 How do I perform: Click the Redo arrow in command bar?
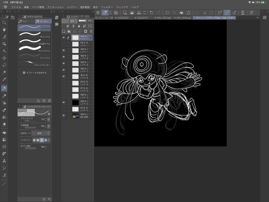coord(159,13)
